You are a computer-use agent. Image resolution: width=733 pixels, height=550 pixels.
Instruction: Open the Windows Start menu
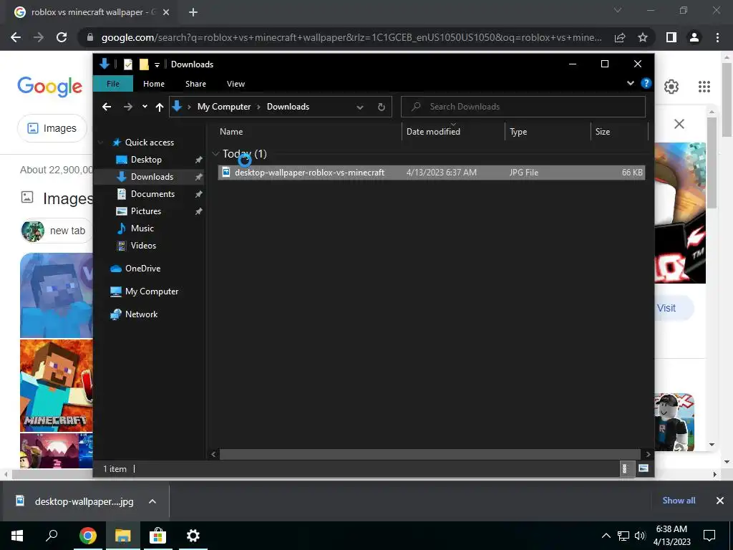pyautogui.click(x=17, y=536)
